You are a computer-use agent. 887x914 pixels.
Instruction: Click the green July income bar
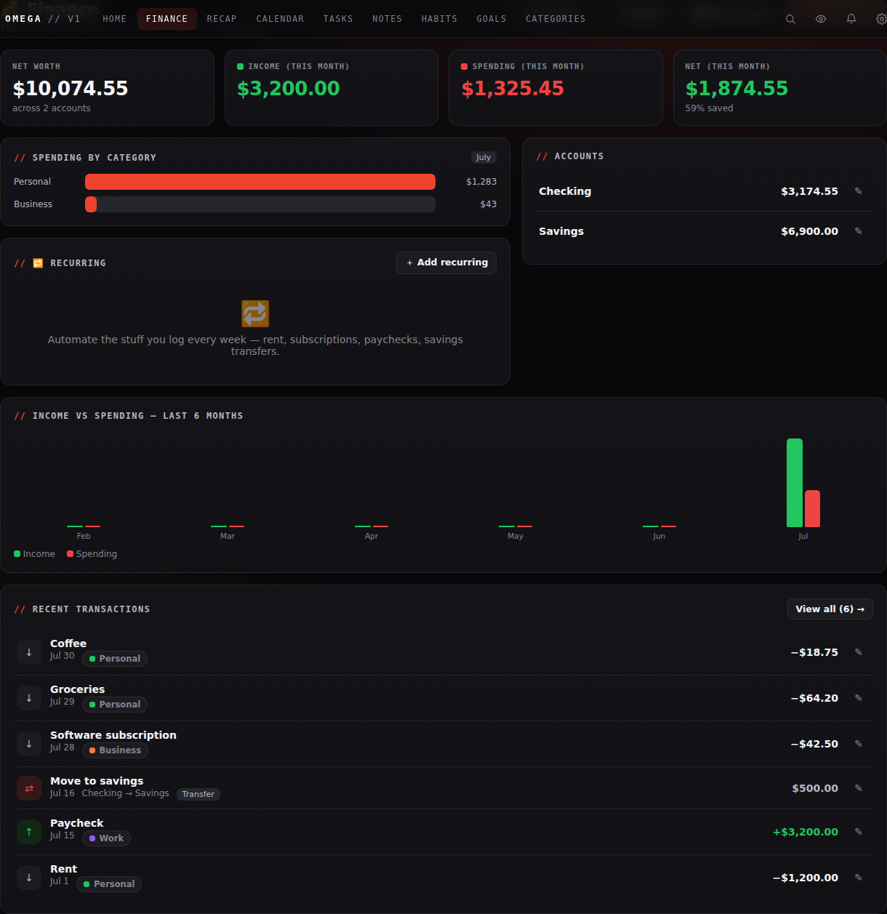[x=795, y=483]
